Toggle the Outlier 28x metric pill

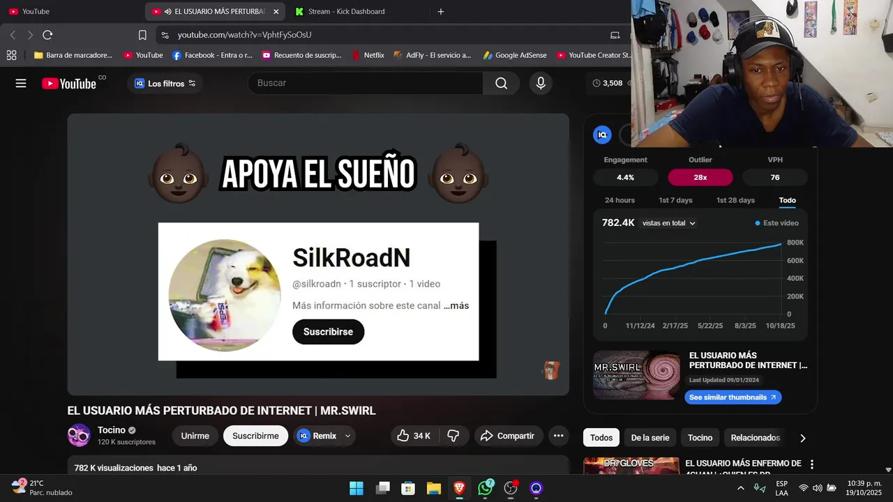pos(700,178)
